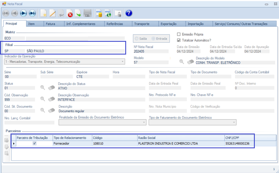The height and width of the screenshot is (173, 279).
Task: Open Tipo de Faturamento dropdown
Action: pos(234,122)
